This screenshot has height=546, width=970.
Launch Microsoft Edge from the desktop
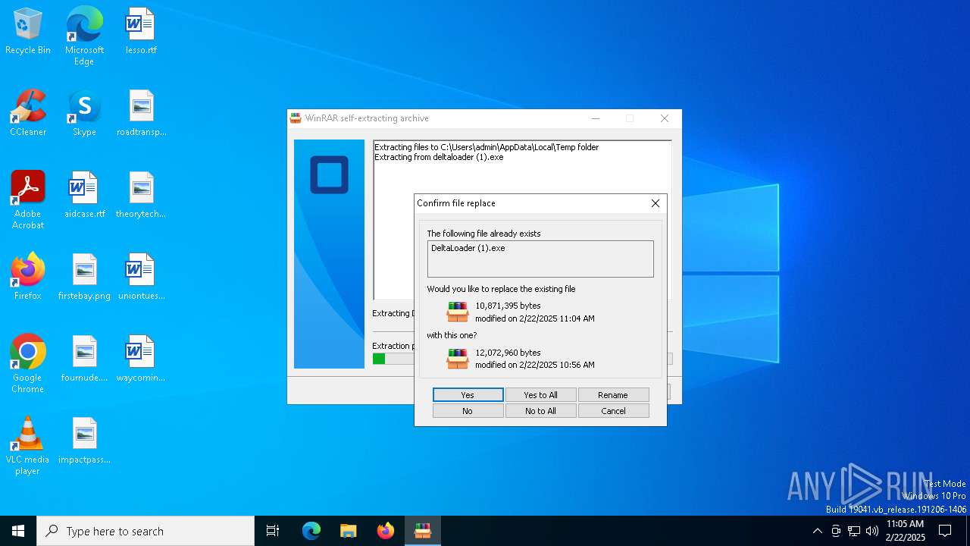tap(84, 36)
